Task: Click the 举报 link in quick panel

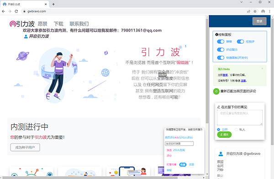Action: coord(169,170)
